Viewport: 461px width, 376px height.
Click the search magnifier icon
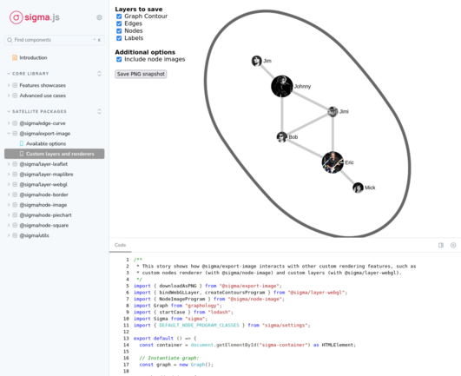10,40
